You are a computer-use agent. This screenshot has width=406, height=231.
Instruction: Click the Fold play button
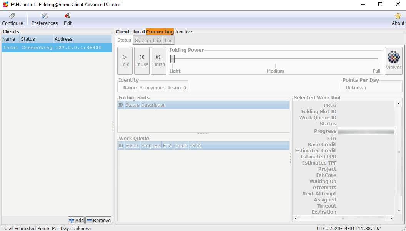point(125,61)
